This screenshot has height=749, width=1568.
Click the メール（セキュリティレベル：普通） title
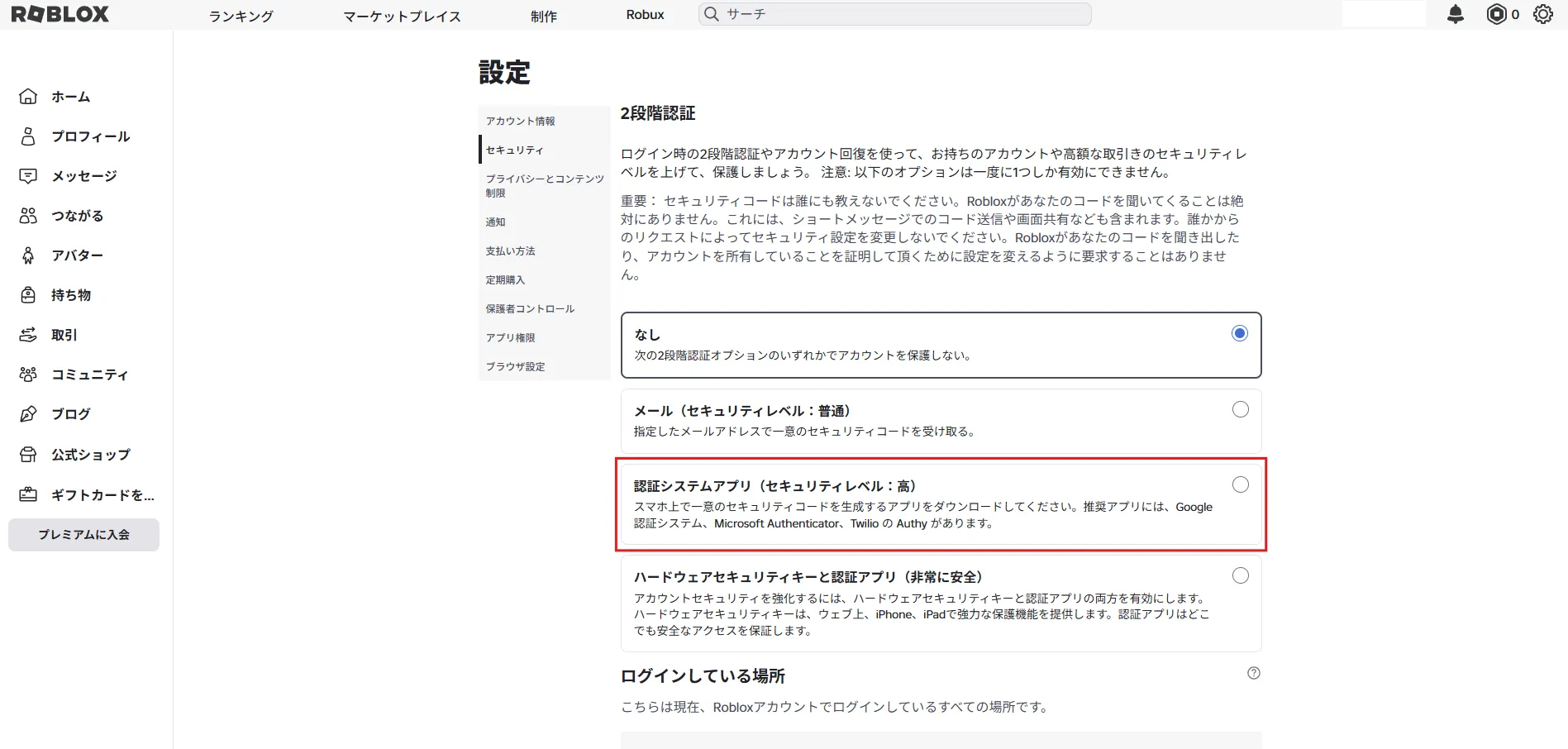point(742,411)
